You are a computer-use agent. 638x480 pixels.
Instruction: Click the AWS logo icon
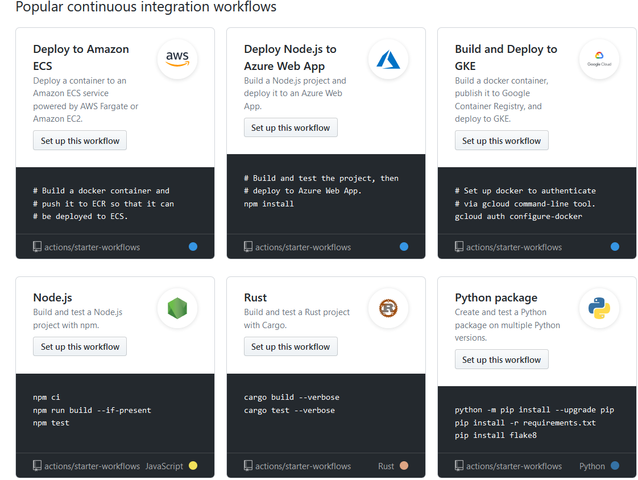coord(177,59)
